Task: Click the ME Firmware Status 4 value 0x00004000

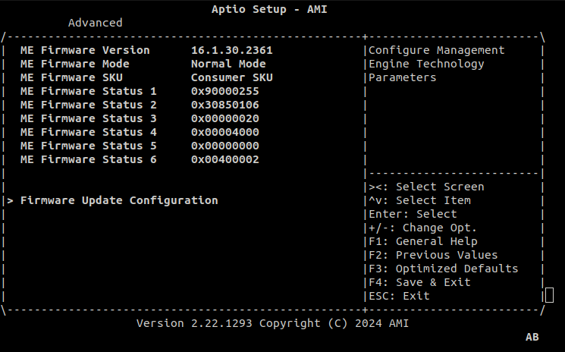Action: pyautogui.click(x=225, y=132)
